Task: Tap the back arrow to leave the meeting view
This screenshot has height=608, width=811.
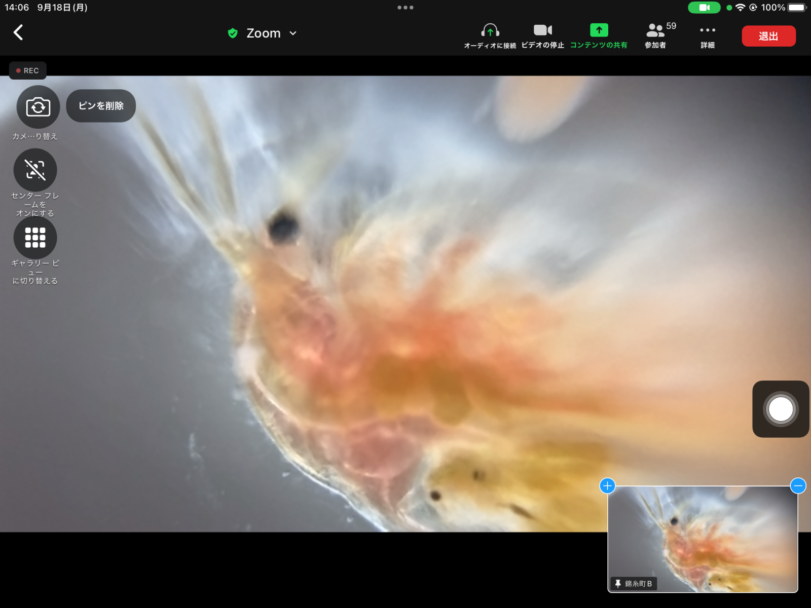Action: (x=18, y=33)
